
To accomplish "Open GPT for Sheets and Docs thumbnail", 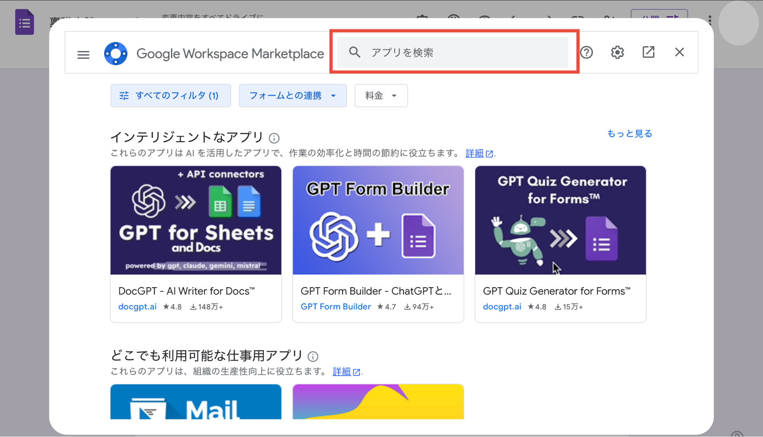I will pos(196,220).
